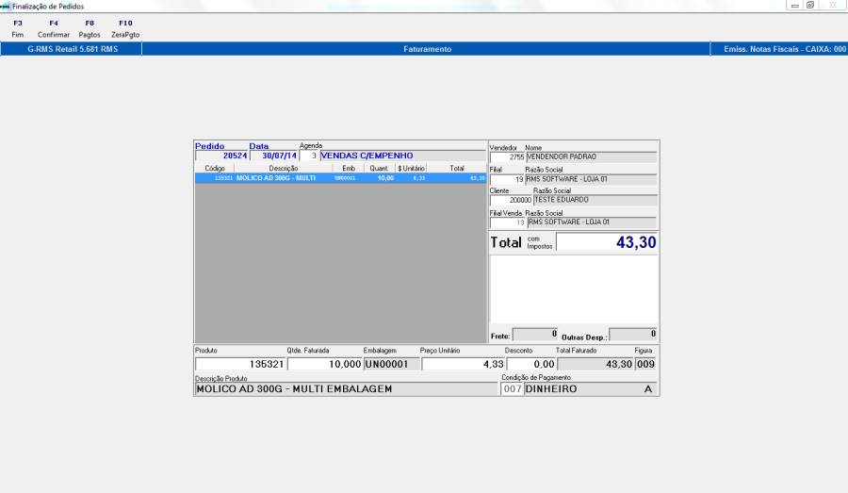Viewport: 848px width, 493px height.
Task: Click the Vendedor code field 2755
Action: click(507, 156)
